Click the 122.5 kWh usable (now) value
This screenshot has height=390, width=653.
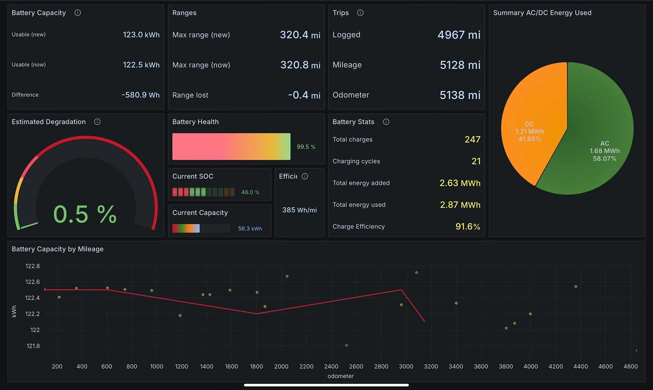[x=141, y=65]
